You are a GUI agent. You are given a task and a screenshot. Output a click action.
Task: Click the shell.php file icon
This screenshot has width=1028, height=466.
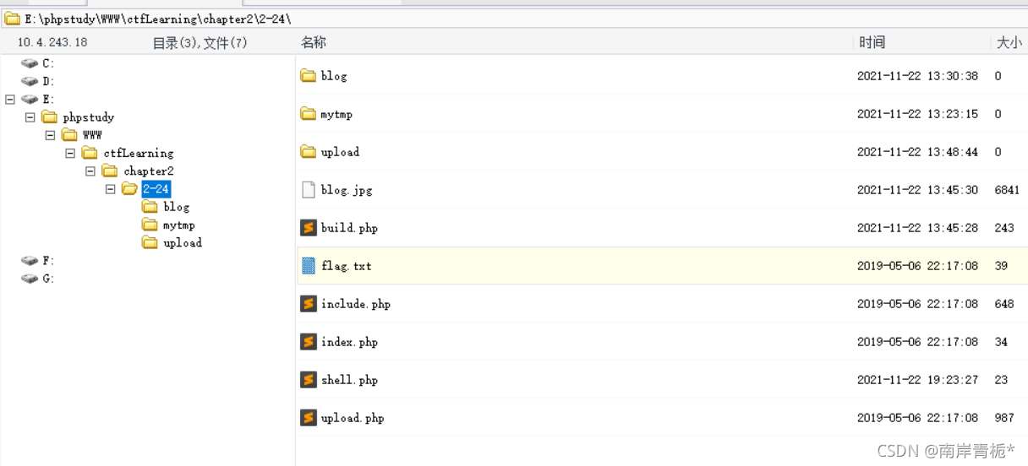(x=309, y=380)
